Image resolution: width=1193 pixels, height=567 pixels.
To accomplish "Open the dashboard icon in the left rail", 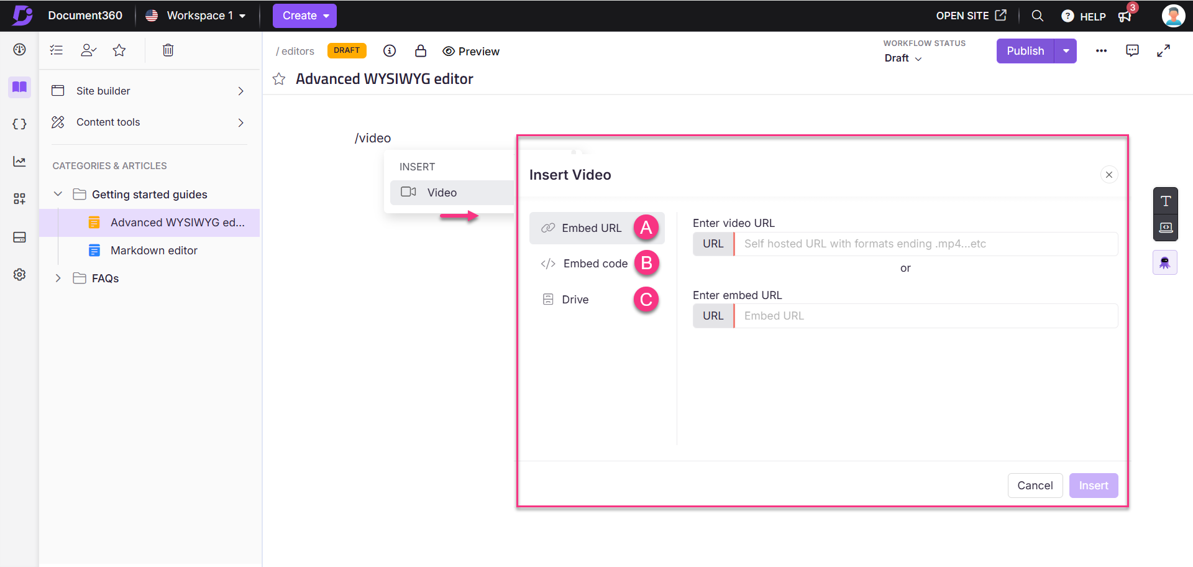I will pyautogui.click(x=19, y=50).
